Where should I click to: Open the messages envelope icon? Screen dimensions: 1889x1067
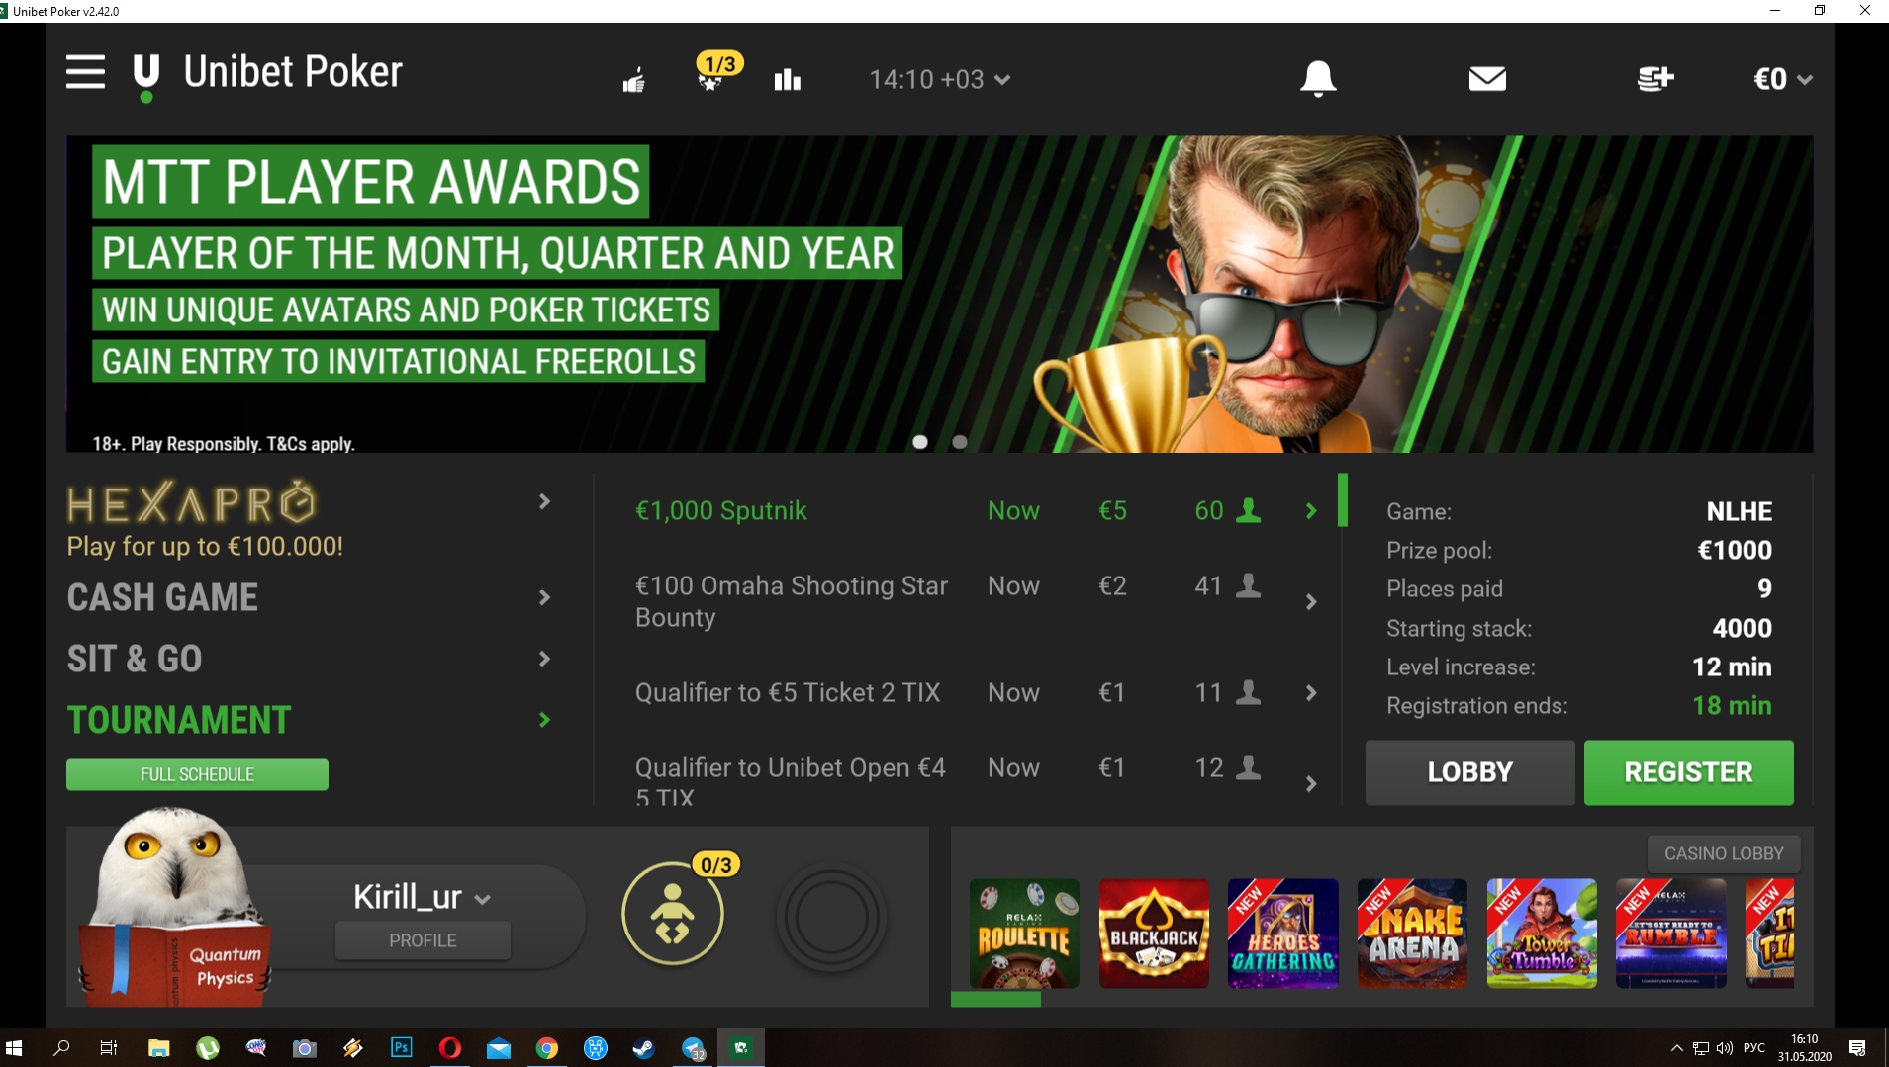coord(1487,79)
